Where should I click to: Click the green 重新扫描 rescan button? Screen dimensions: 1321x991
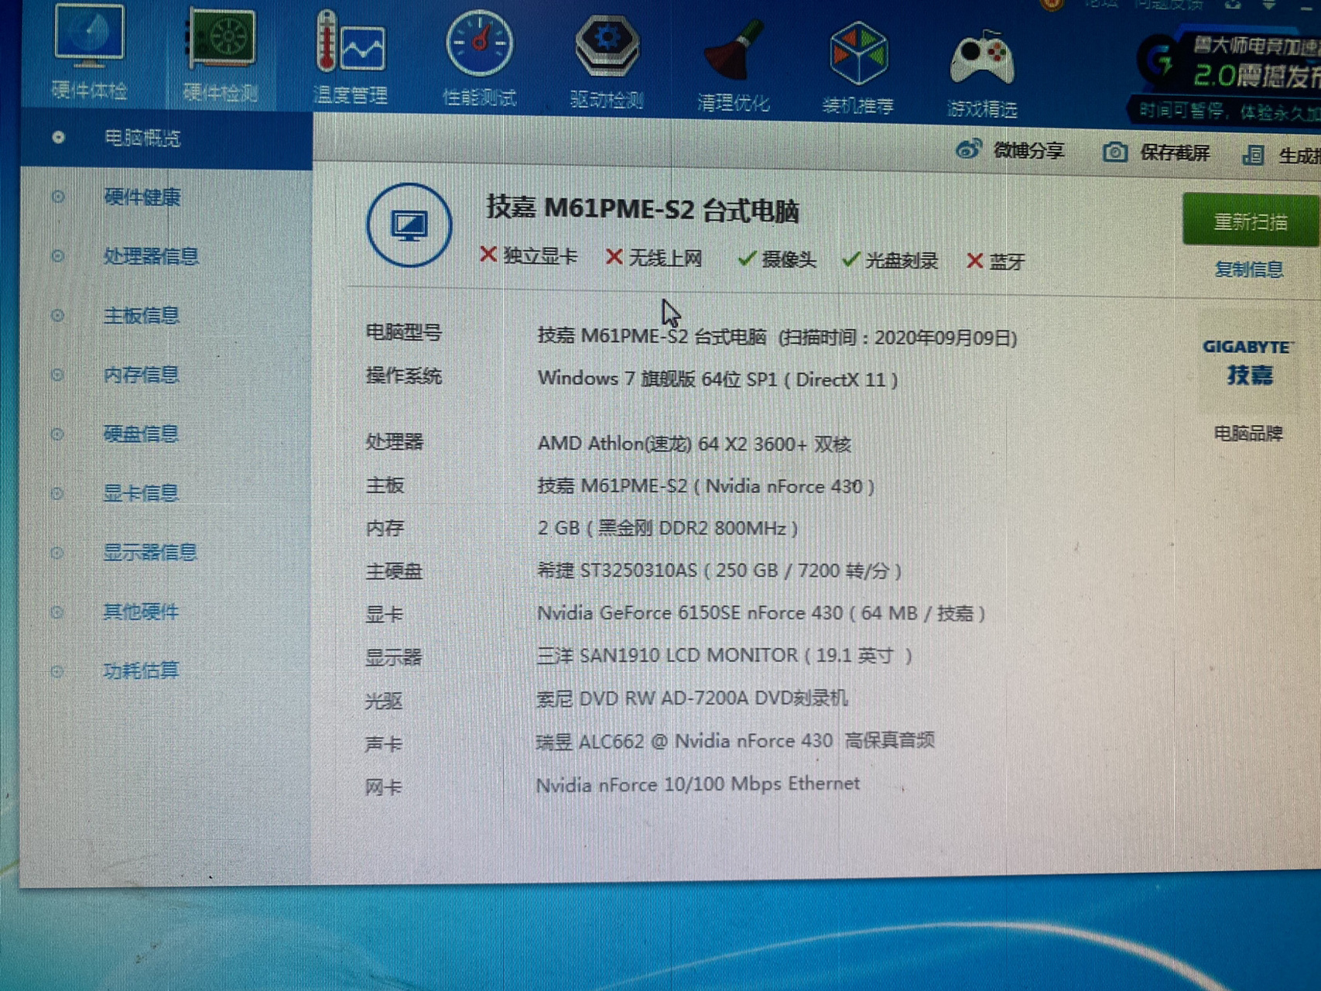click(1251, 221)
